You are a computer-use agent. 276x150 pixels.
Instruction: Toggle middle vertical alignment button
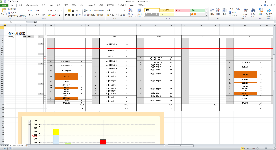pyautogui.click(x=69, y=10)
